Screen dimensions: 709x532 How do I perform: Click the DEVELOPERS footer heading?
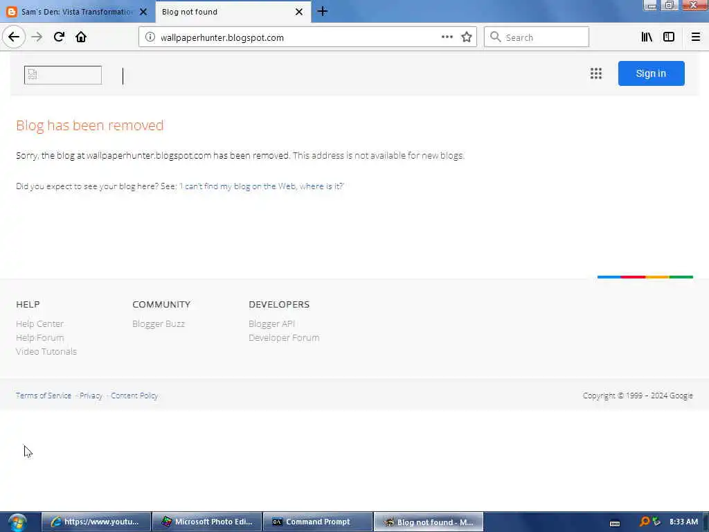[279, 305]
